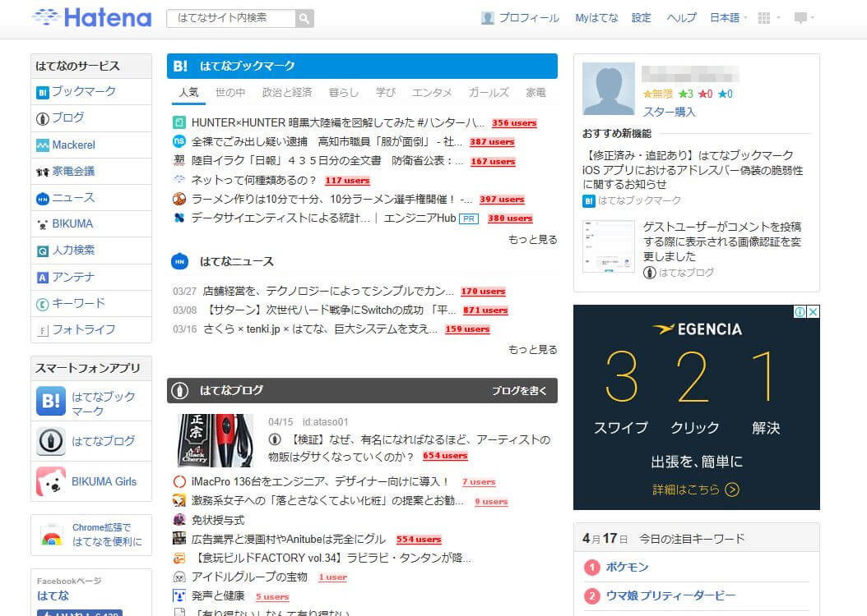Open 設定 settings link

point(642,18)
